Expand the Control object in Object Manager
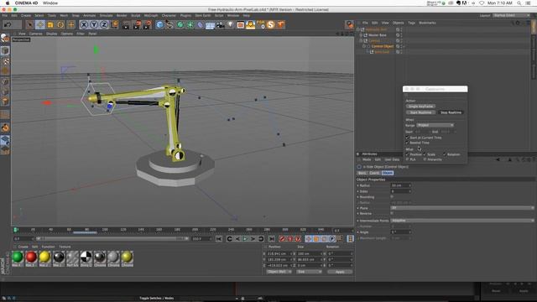 [361, 40]
